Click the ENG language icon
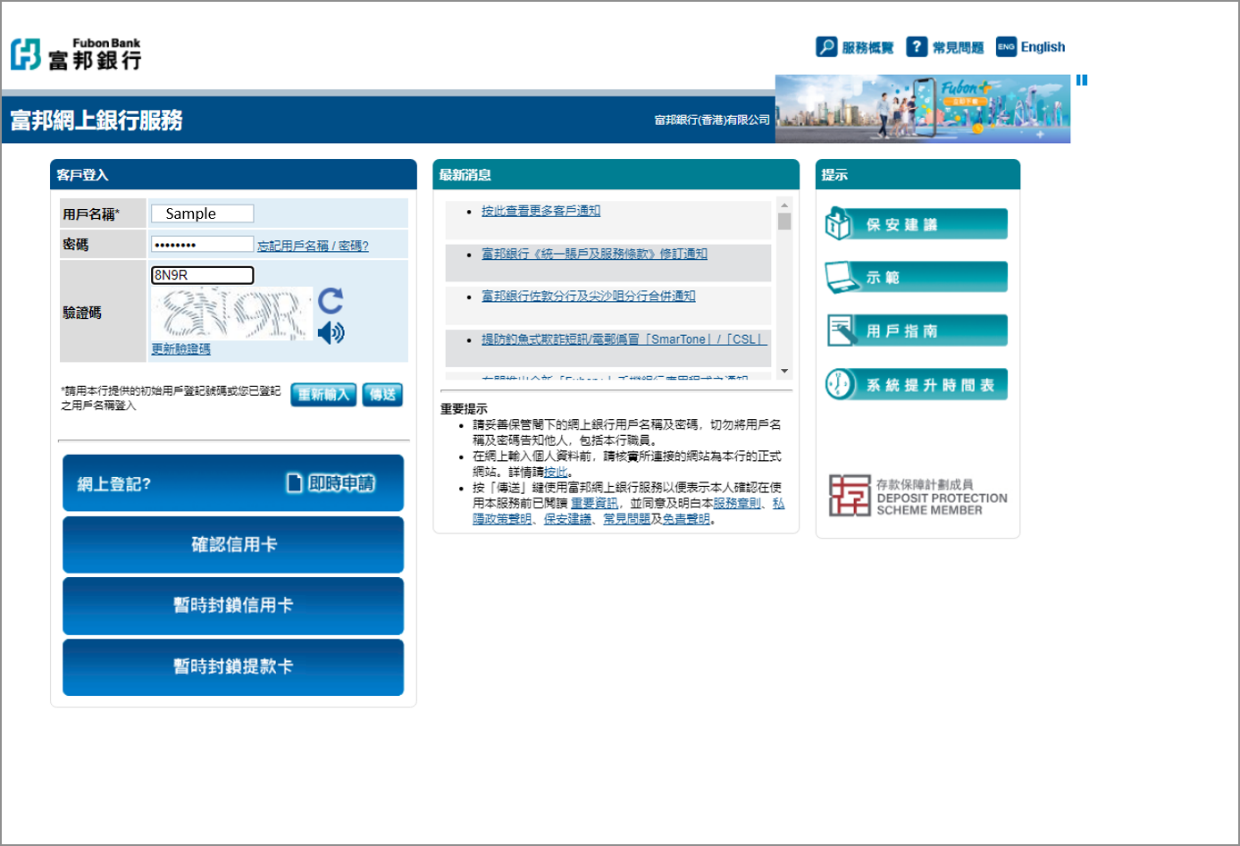This screenshot has width=1240, height=846. pos(1006,46)
